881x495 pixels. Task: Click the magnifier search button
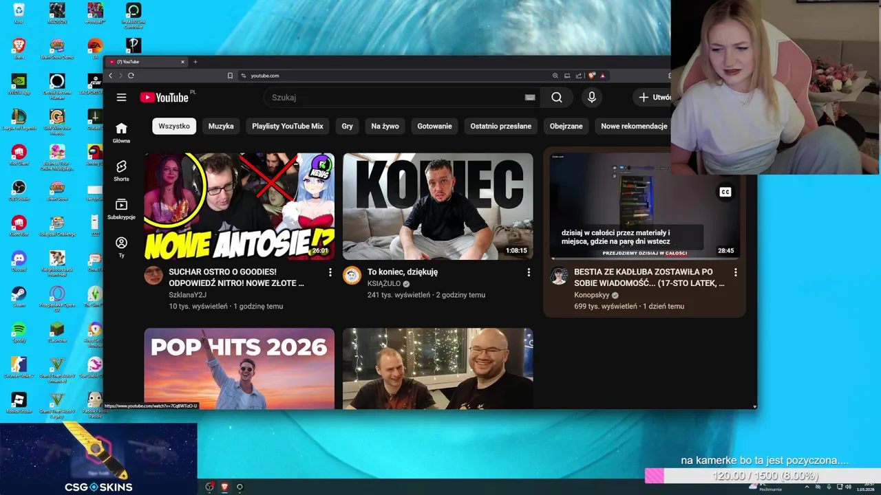pos(557,98)
